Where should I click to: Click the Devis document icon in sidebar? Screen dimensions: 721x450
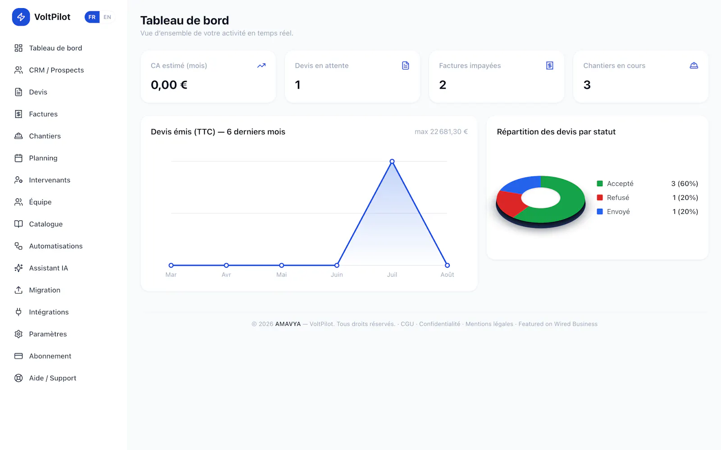[x=18, y=92]
